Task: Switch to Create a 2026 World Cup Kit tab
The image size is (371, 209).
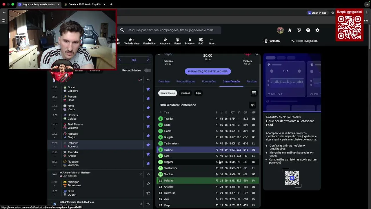Action: click(x=85, y=4)
